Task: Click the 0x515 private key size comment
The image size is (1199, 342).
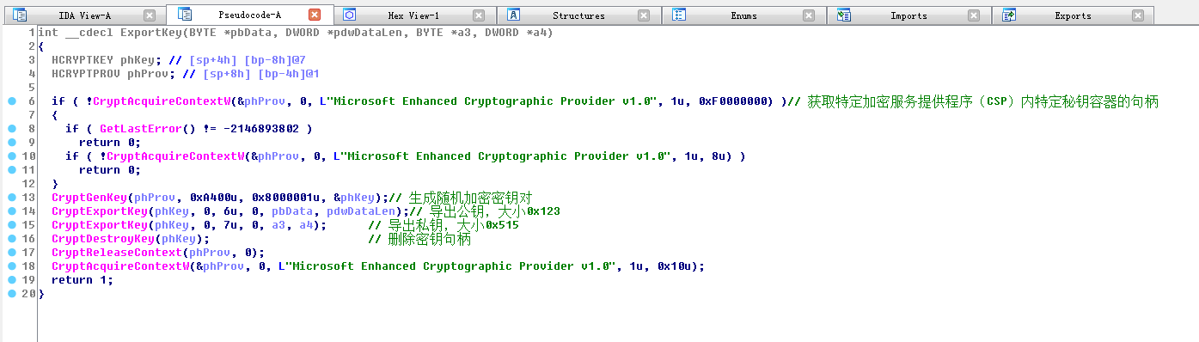Action: (x=502, y=225)
